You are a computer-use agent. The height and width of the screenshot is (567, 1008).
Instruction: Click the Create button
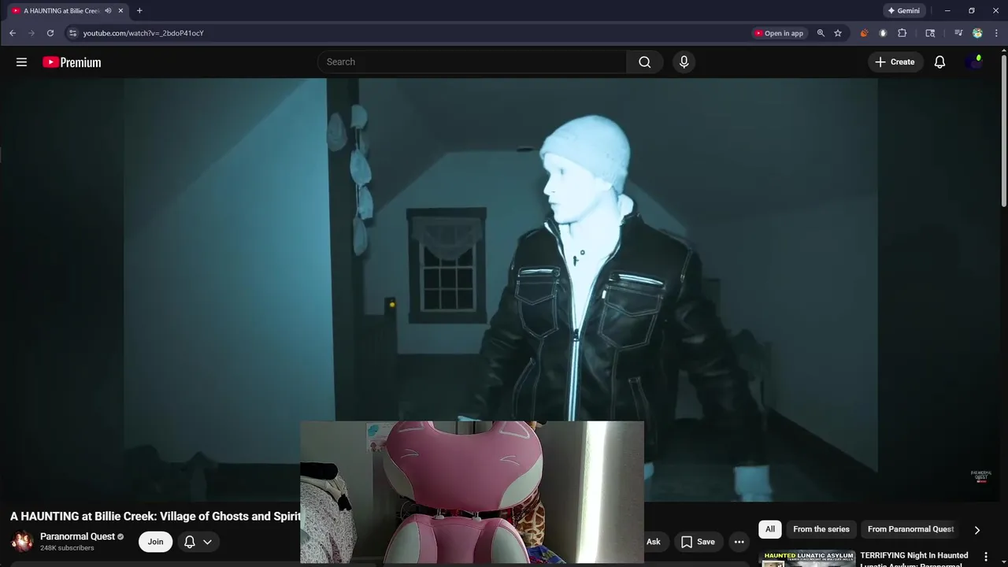tap(895, 62)
